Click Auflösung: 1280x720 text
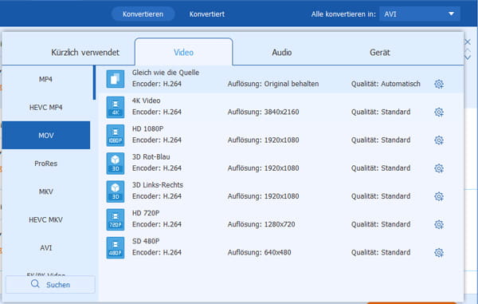The image size is (478, 304). (261, 224)
